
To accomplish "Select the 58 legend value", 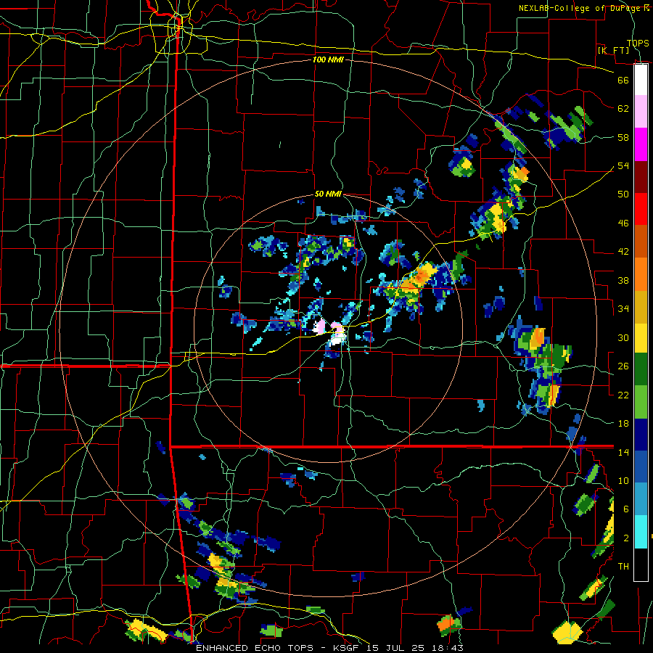I will [x=623, y=137].
